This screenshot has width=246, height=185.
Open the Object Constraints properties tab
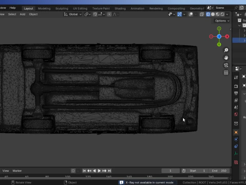pos(236,146)
